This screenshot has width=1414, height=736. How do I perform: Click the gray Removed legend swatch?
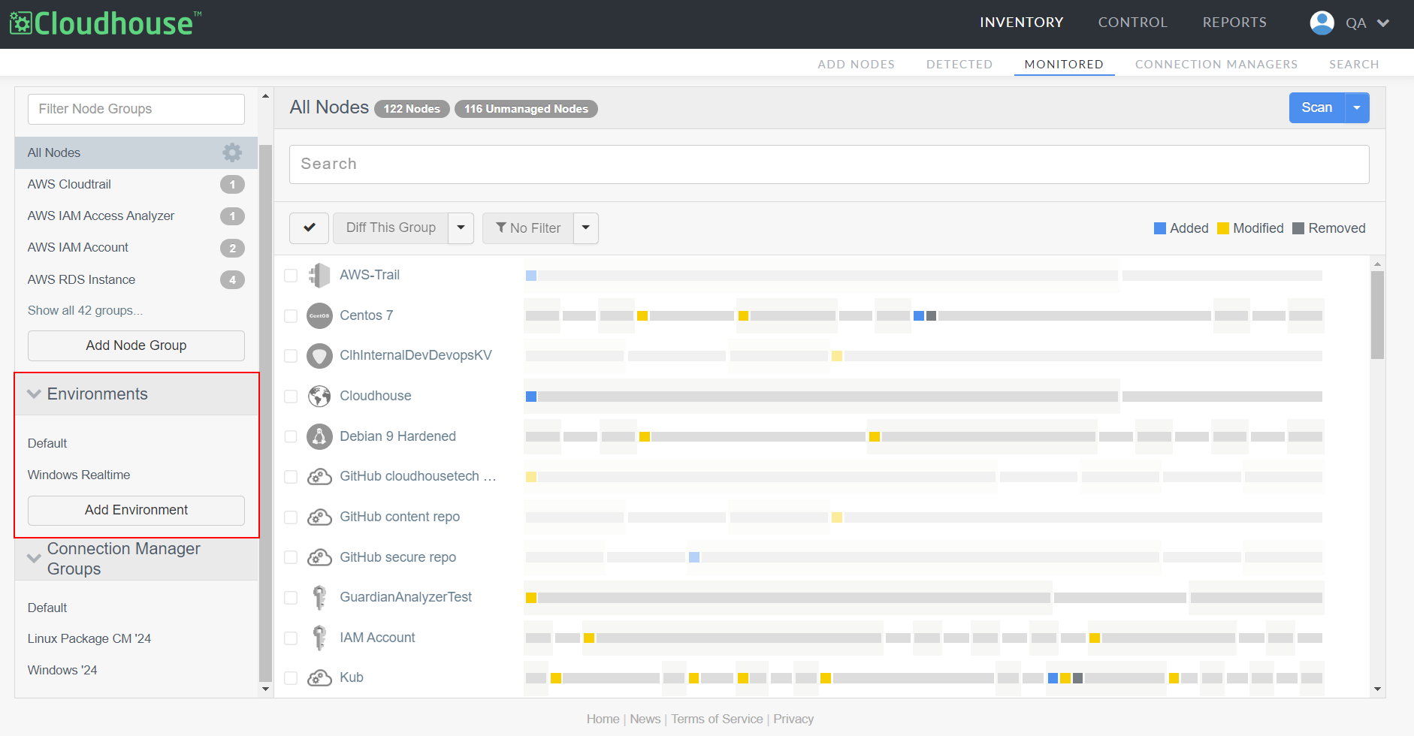tap(1298, 228)
